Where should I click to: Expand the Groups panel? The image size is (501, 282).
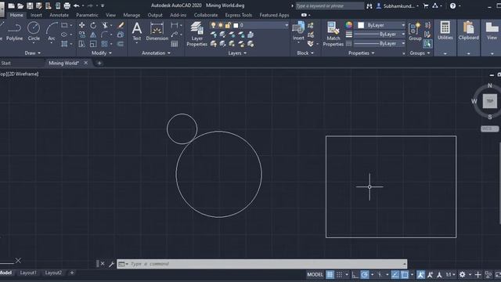(420, 53)
